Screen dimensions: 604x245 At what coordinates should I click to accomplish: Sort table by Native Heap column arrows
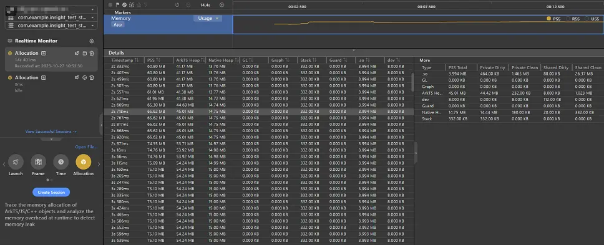point(237,60)
